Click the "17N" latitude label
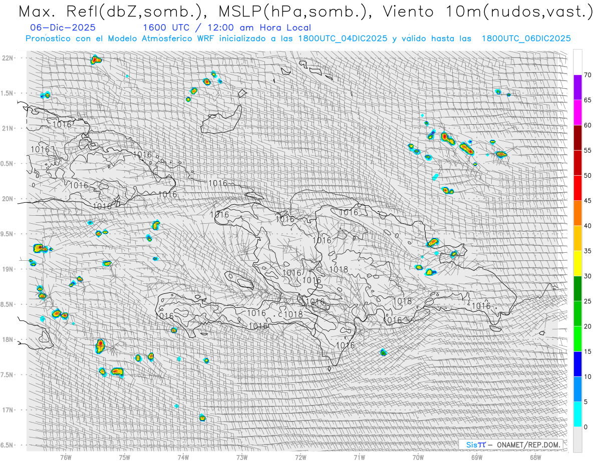The image size is (601, 464). point(7,410)
